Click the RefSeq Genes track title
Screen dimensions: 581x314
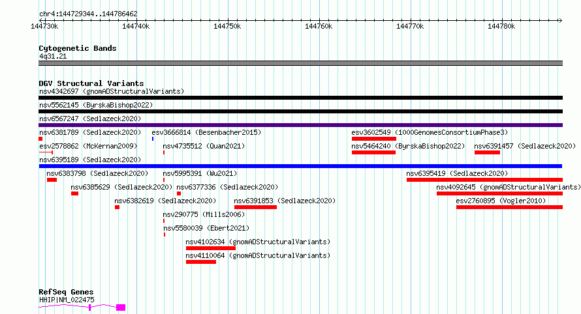tap(66, 292)
